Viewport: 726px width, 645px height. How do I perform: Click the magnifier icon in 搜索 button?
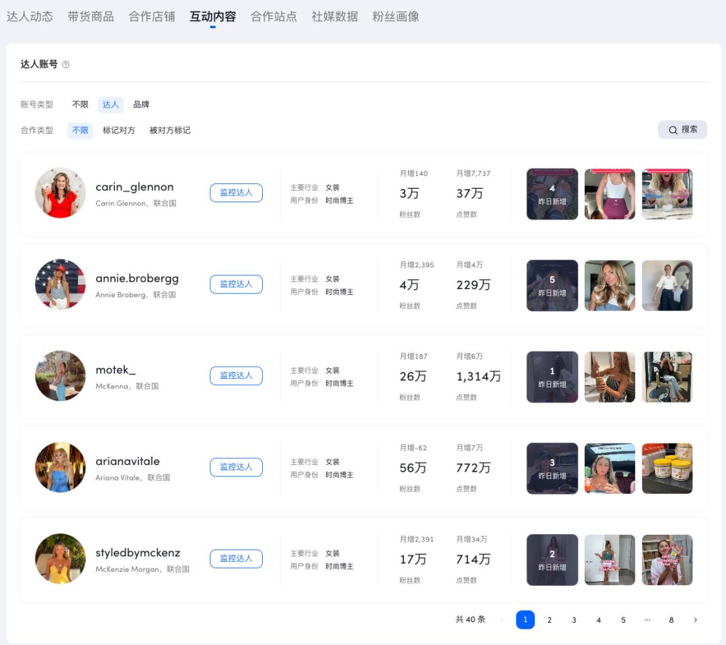673,130
